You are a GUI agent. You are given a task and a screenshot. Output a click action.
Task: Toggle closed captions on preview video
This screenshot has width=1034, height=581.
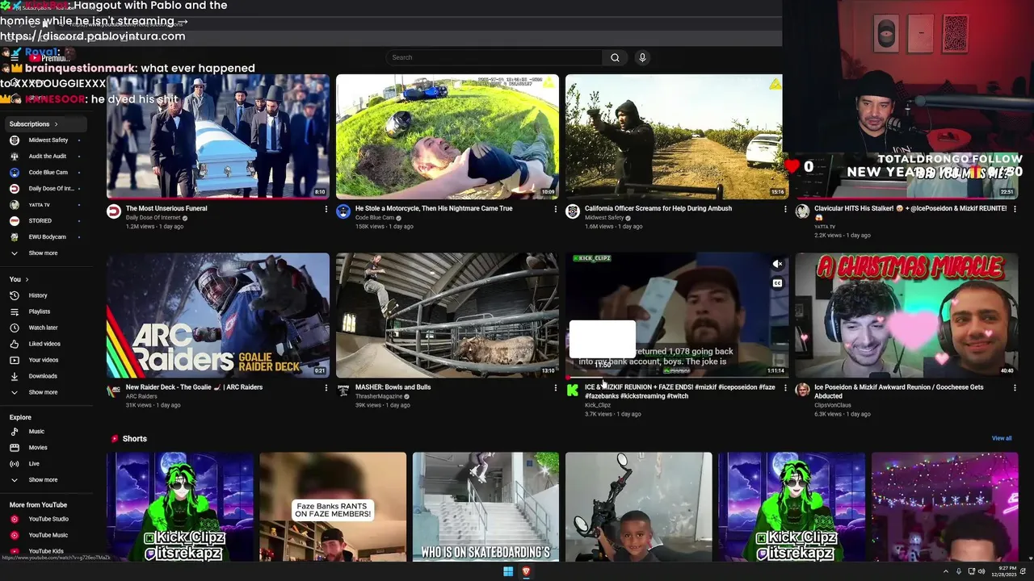coord(777,283)
